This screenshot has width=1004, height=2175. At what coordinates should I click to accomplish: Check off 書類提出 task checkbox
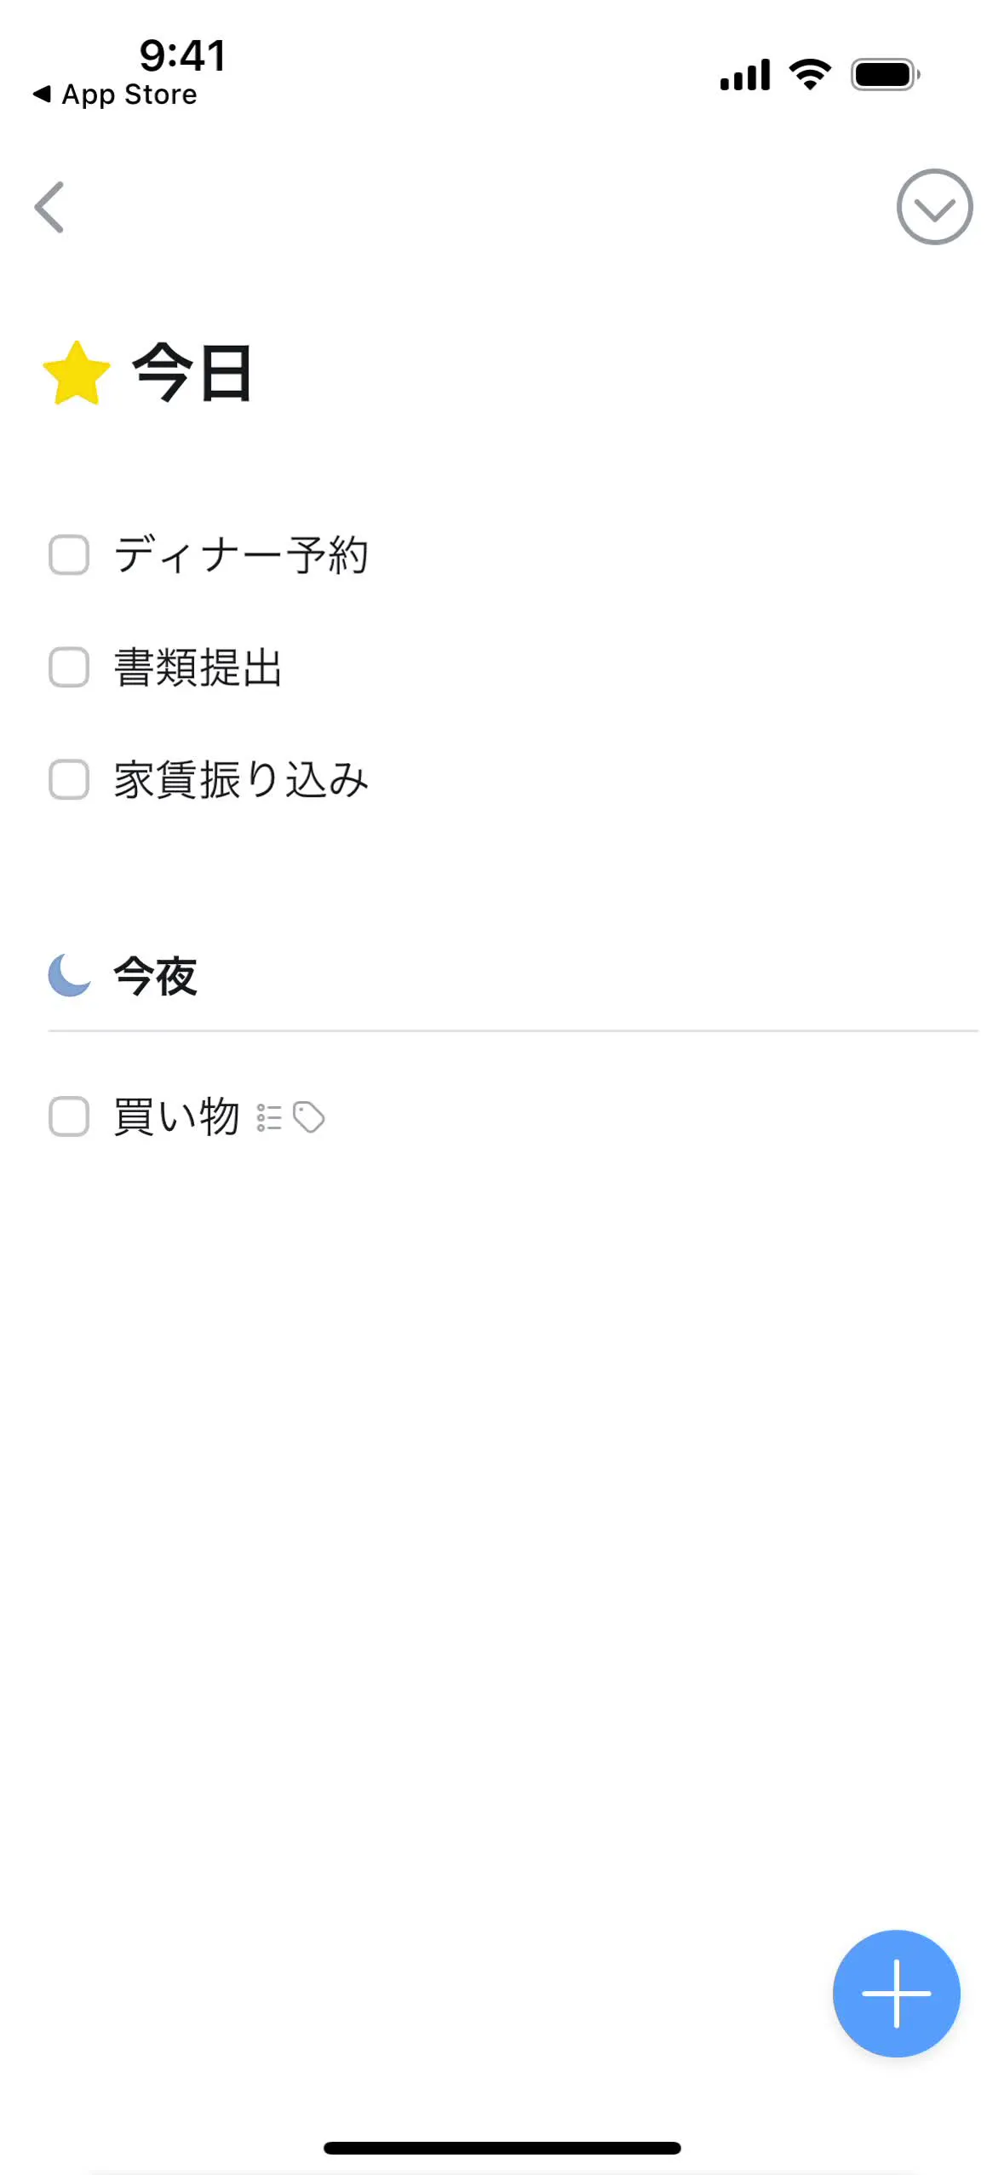coord(69,667)
